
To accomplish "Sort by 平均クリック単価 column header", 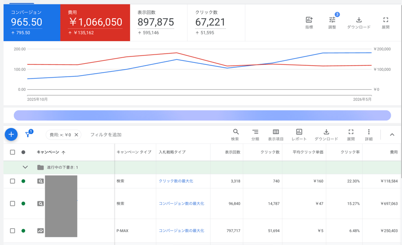I will (x=308, y=152).
